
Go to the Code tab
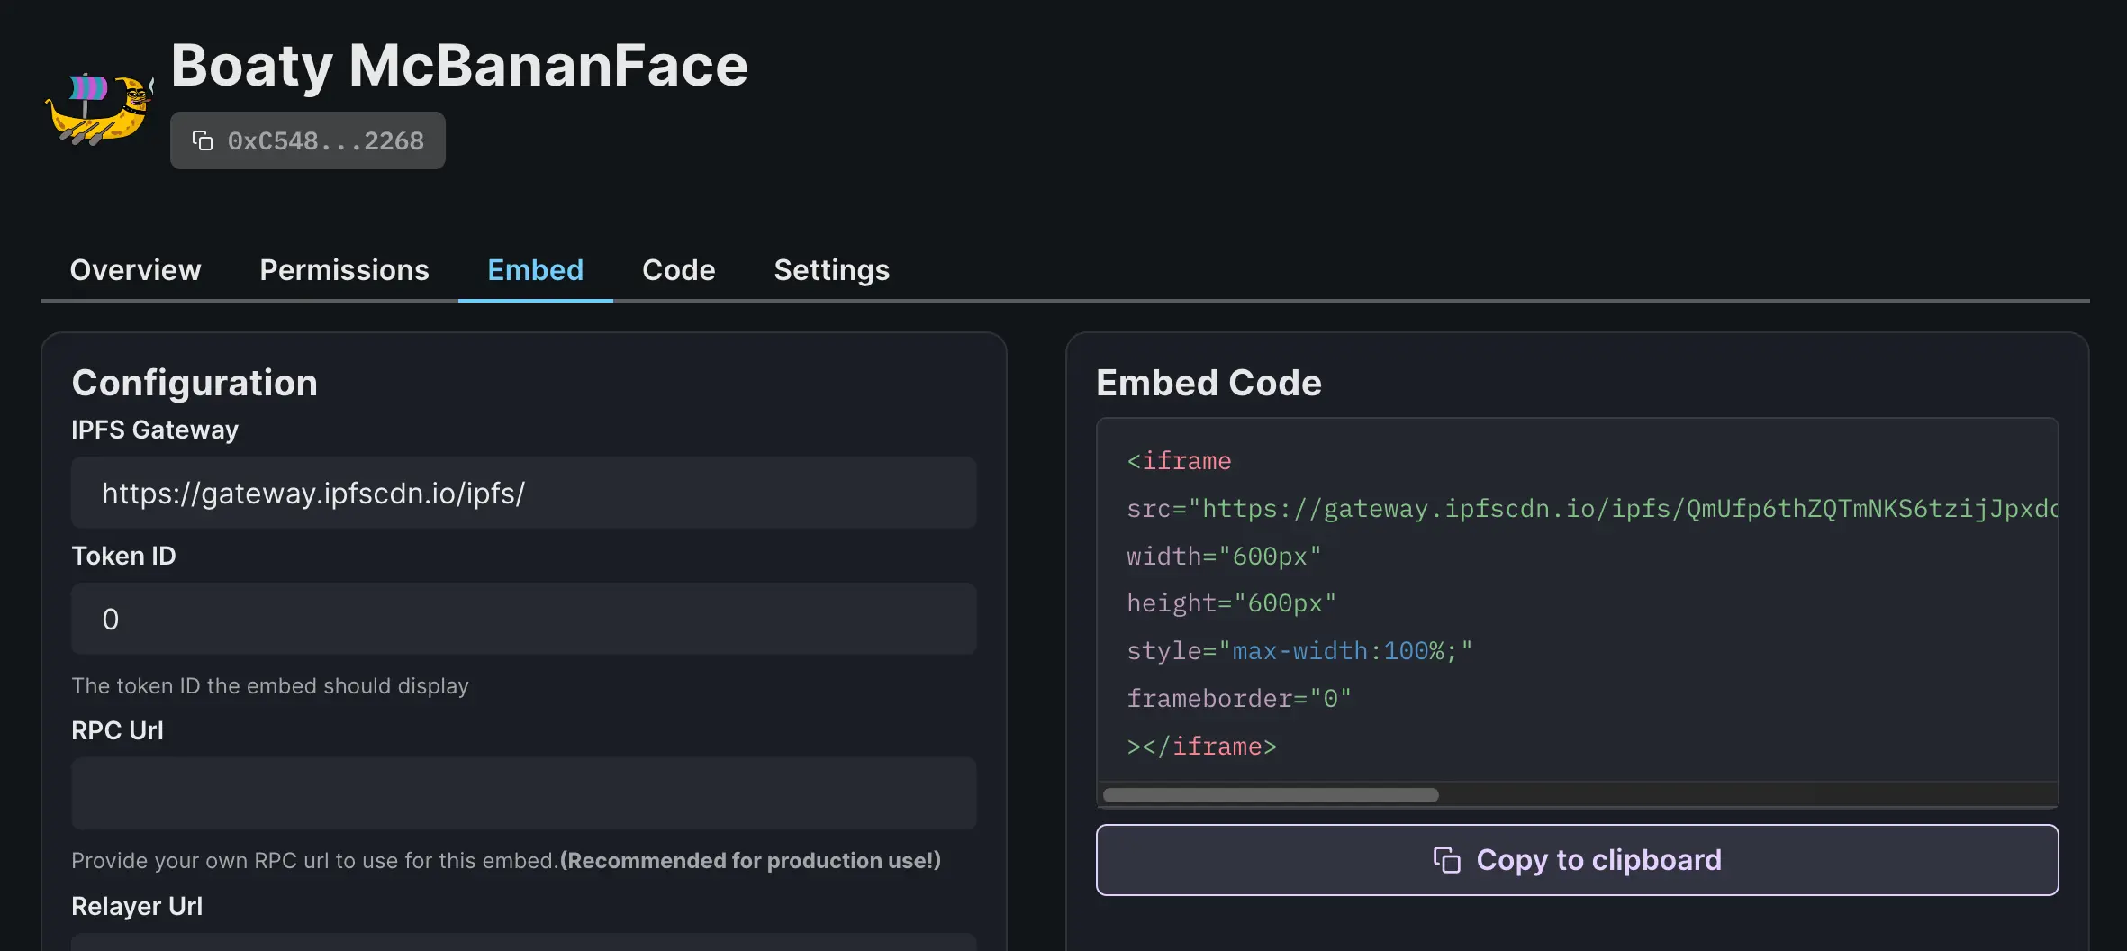click(678, 270)
